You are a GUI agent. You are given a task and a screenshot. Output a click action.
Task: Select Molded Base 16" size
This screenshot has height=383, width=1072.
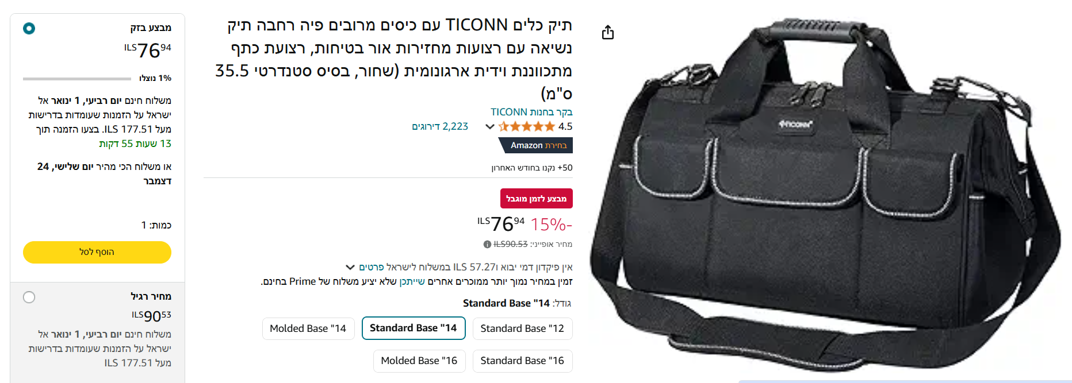pyautogui.click(x=419, y=361)
